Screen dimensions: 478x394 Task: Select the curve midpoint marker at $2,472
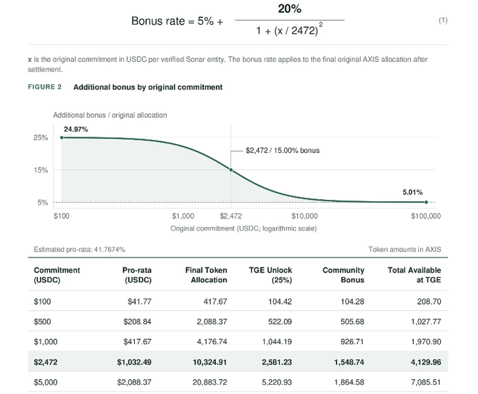(x=231, y=170)
